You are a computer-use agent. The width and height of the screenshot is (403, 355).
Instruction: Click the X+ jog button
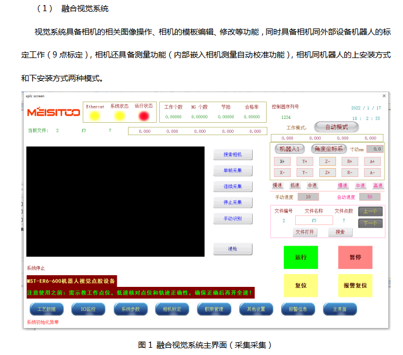282,161
